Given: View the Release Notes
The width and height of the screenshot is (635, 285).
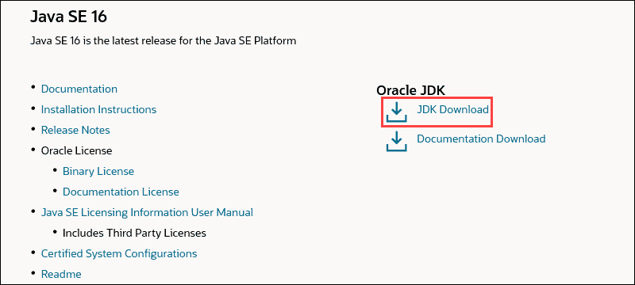Looking at the screenshot, I should tap(75, 130).
